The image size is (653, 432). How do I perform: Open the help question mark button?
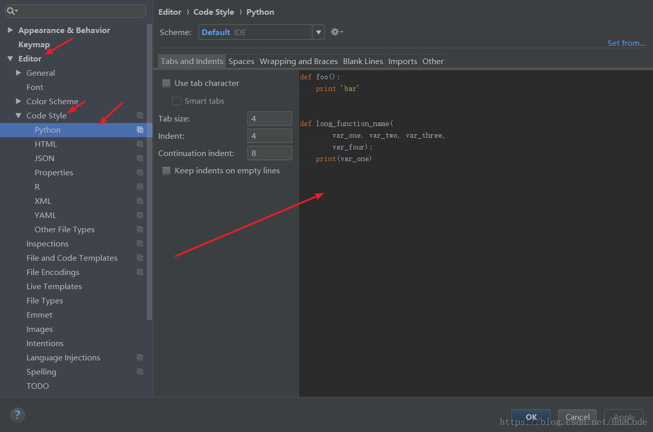(17, 415)
